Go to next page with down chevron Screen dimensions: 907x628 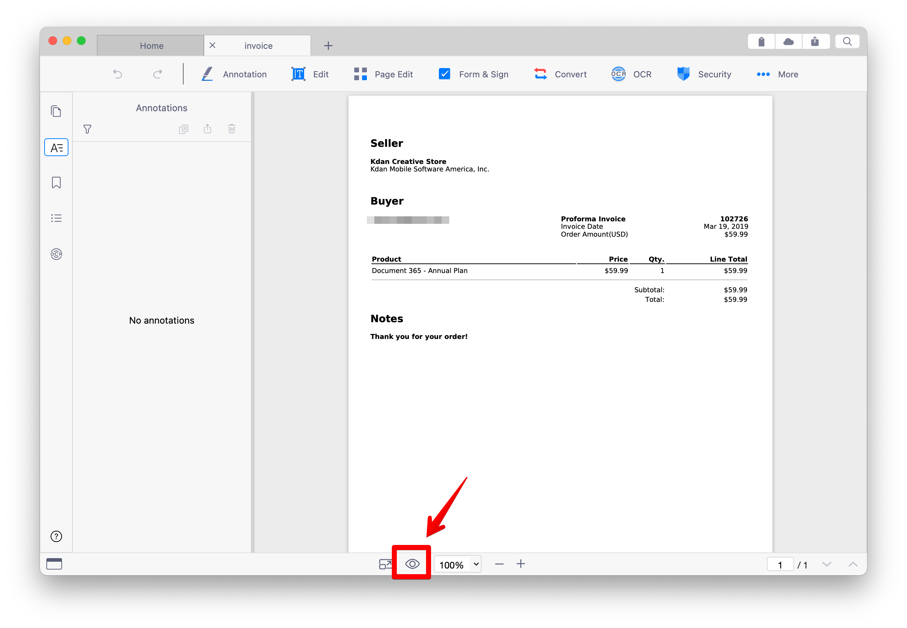click(827, 564)
